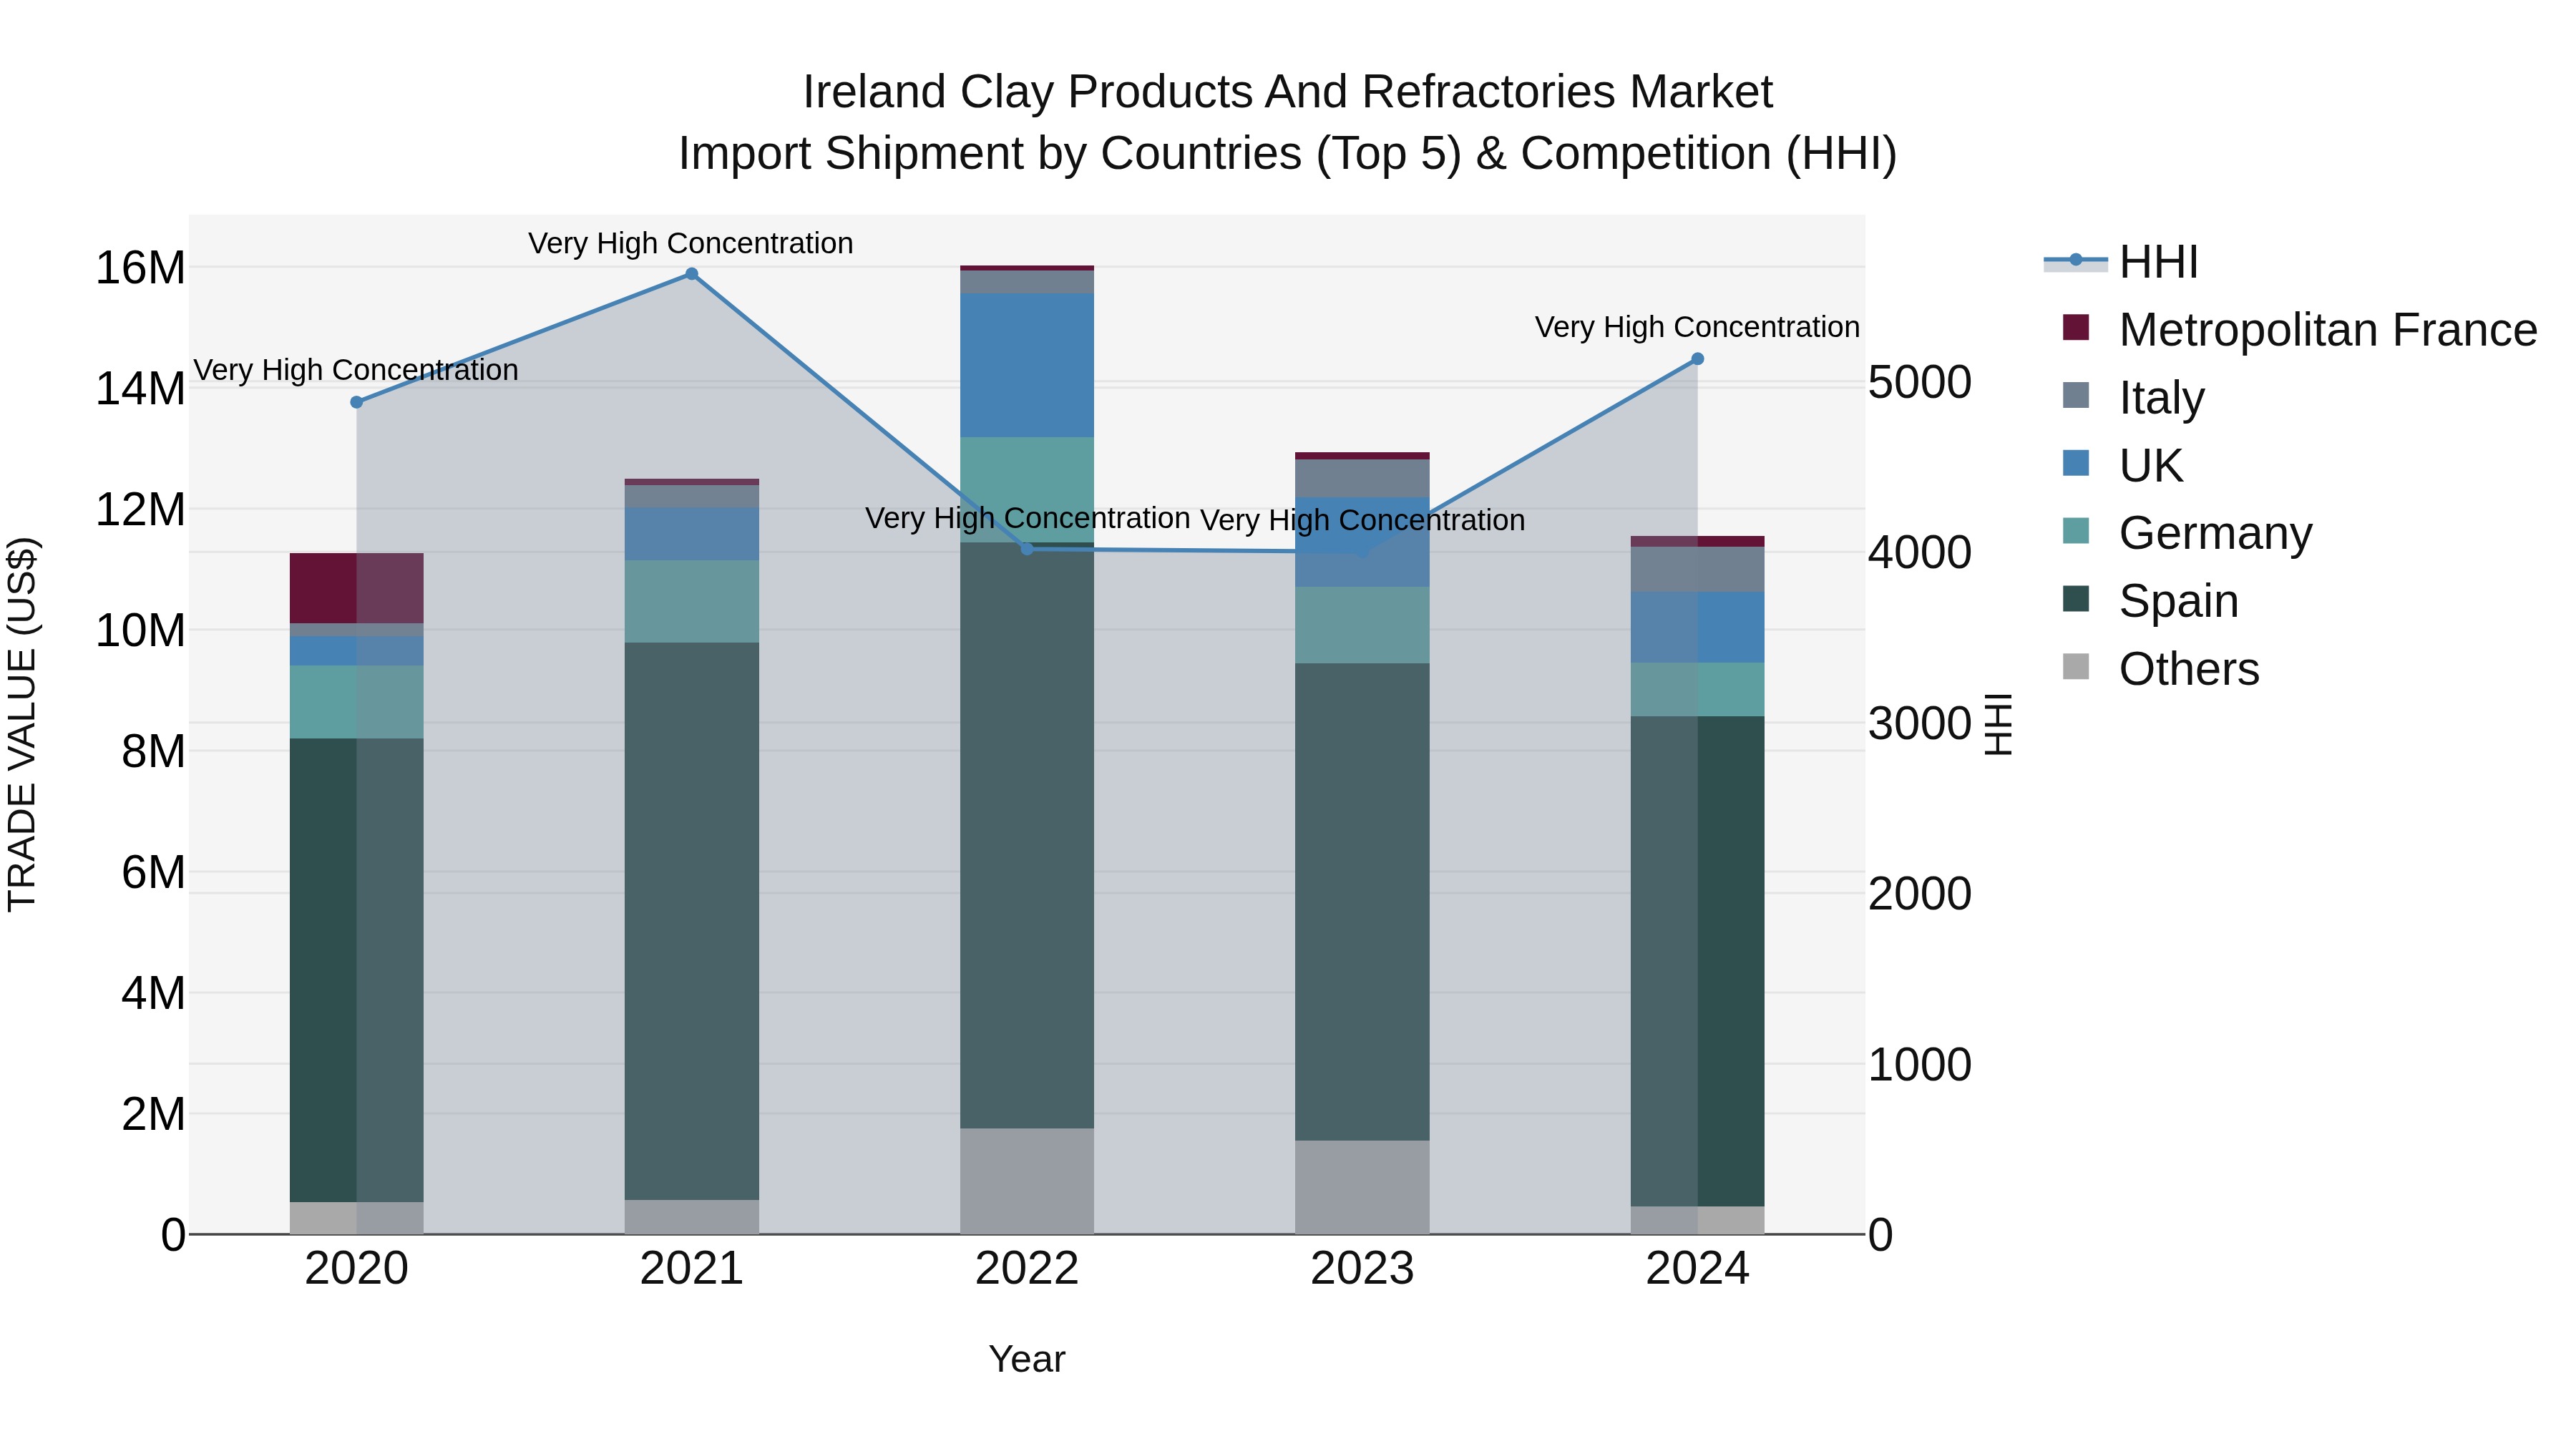Click the Very High Concentration label above 2024

tap(1697, 327)
